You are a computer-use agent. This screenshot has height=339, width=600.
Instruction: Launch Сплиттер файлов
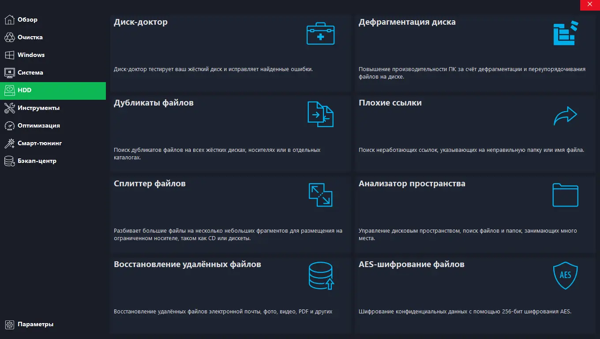click(230, 214)
